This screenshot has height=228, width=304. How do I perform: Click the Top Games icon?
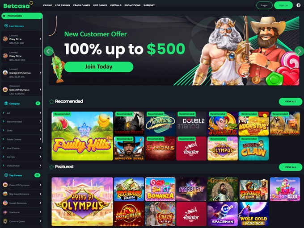[x=6, y=175]
